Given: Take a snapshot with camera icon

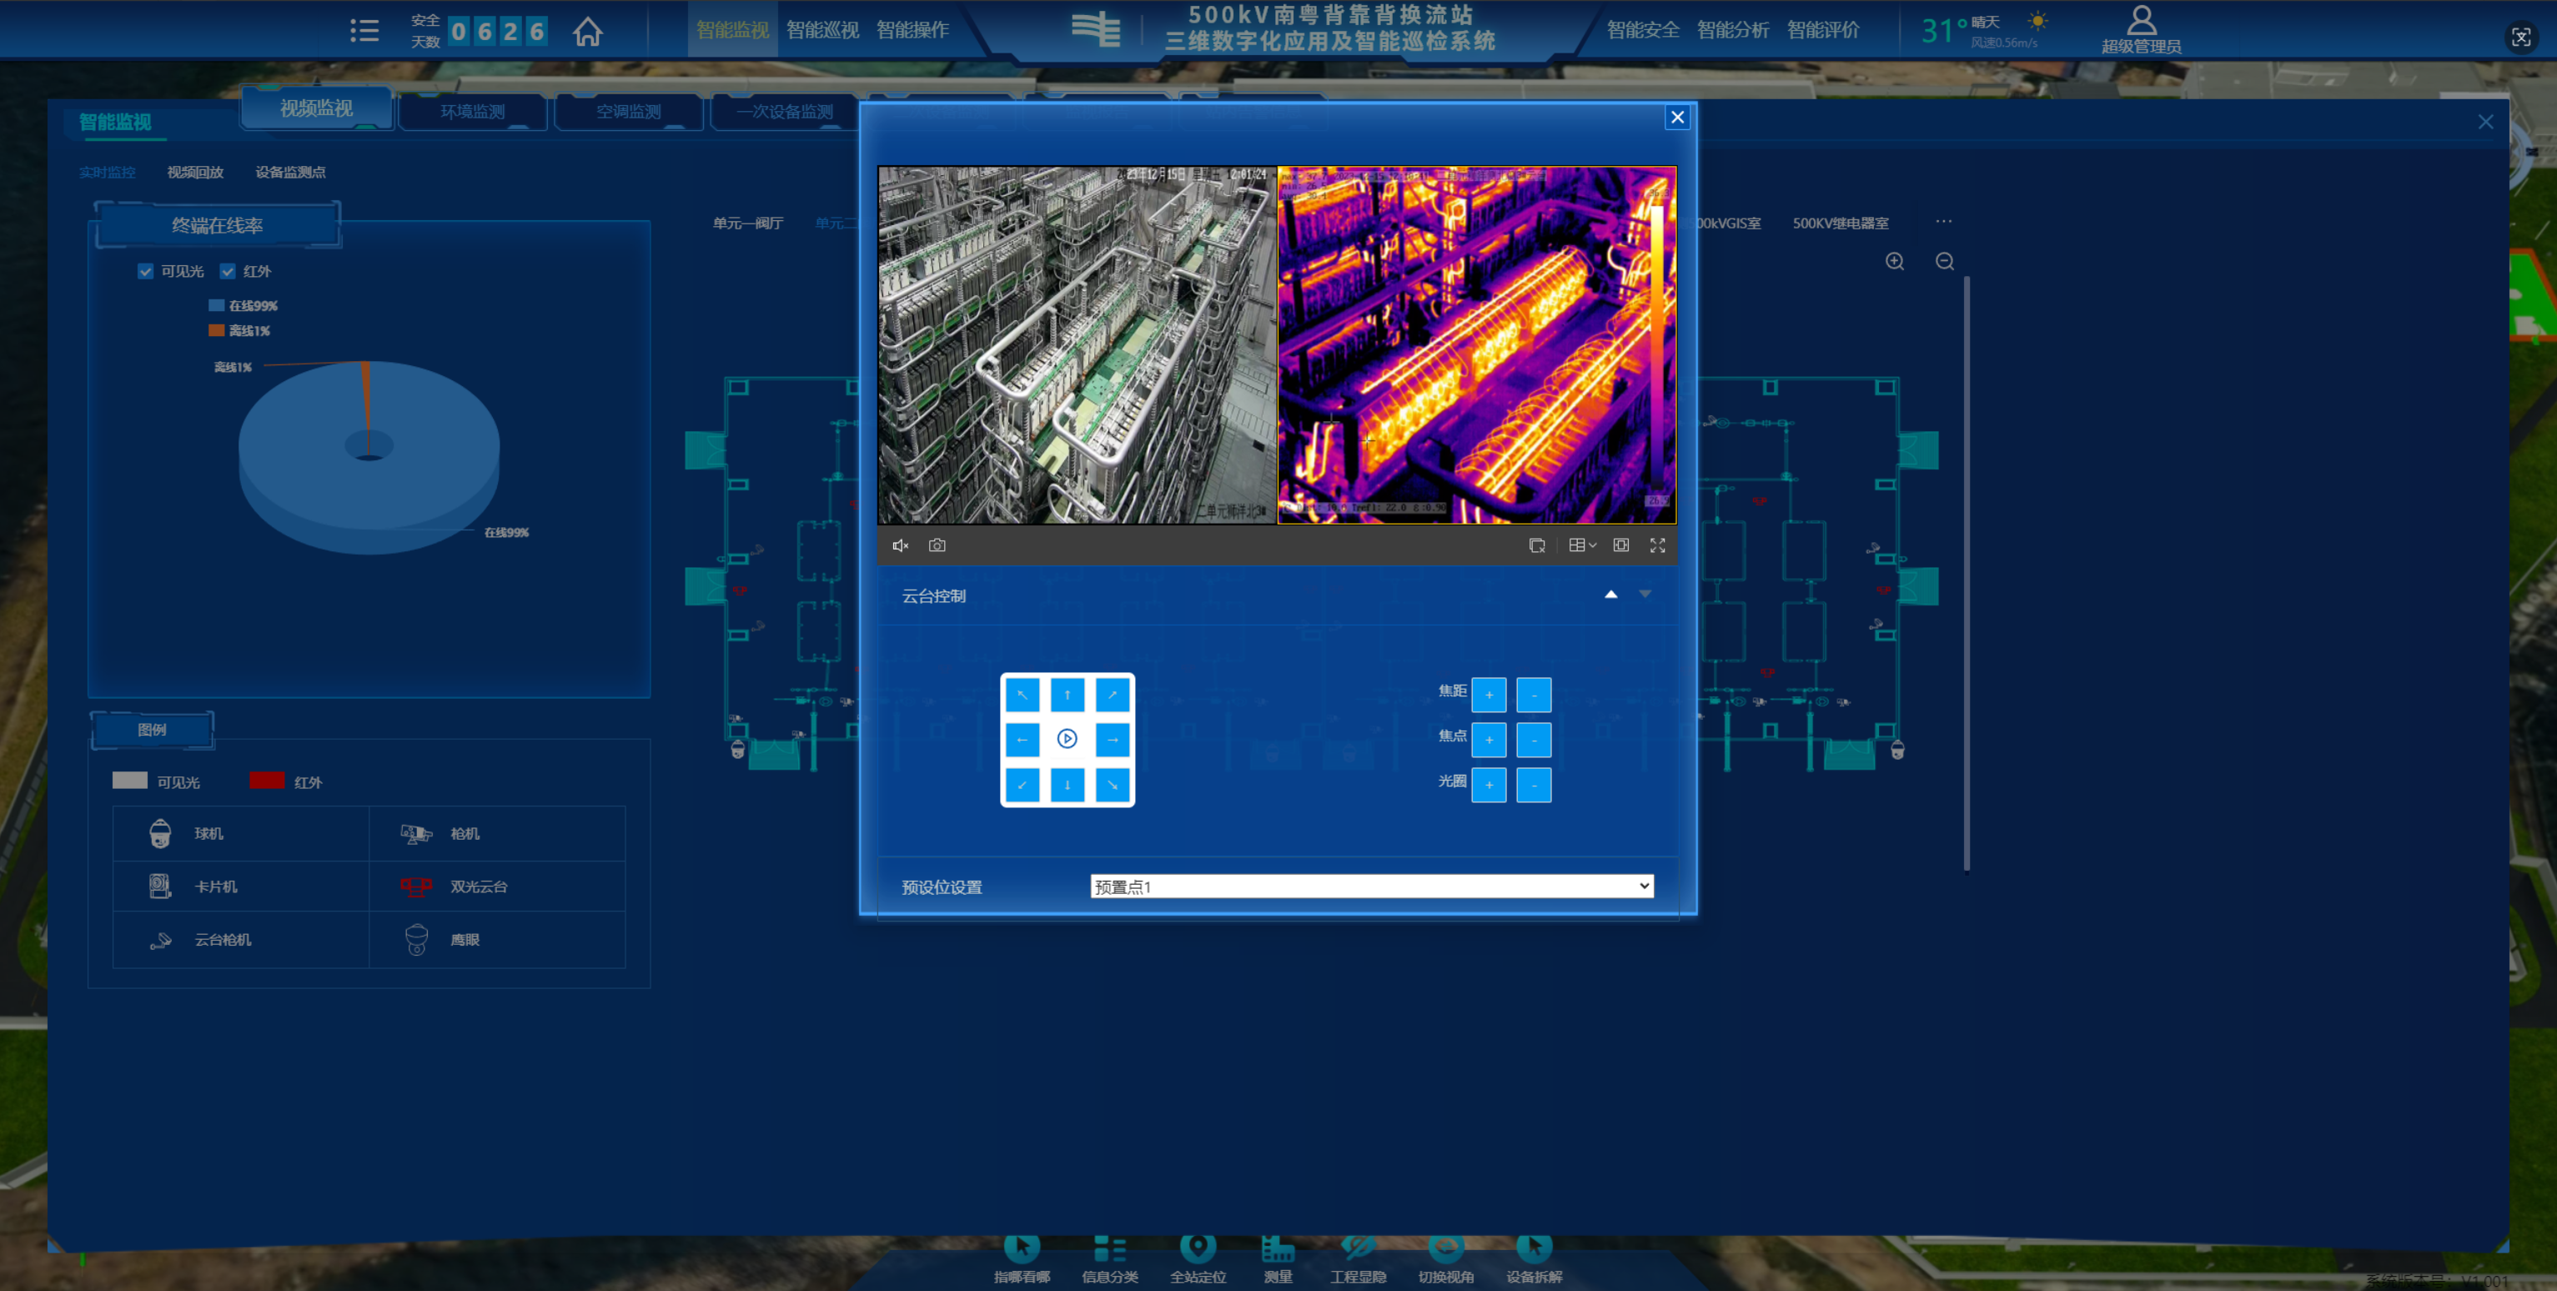Looking at the screenshot, I should click(x=936, y=545).
